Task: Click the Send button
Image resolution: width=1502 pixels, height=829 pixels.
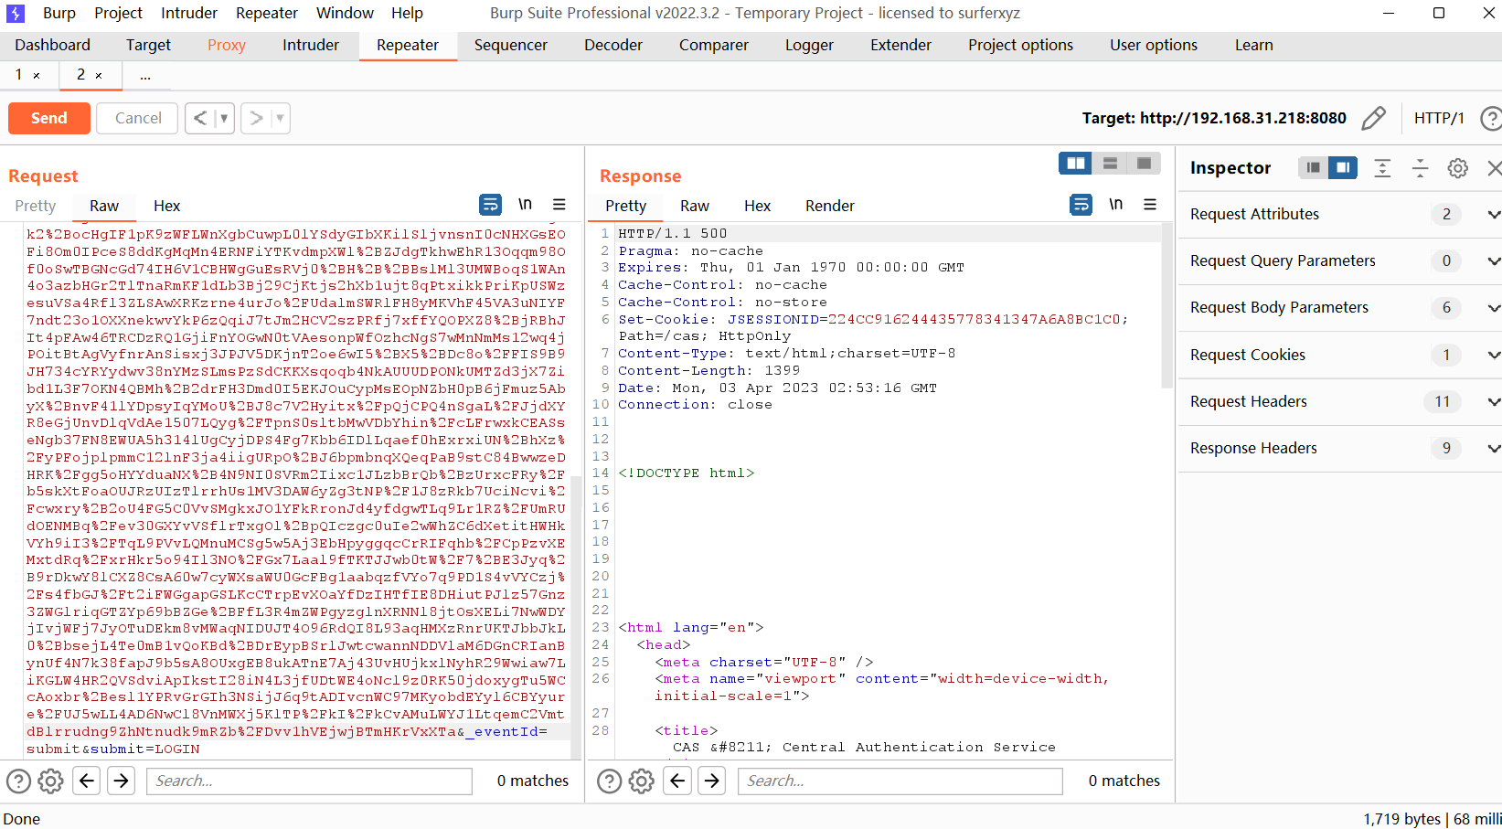Action: (48, 118)
